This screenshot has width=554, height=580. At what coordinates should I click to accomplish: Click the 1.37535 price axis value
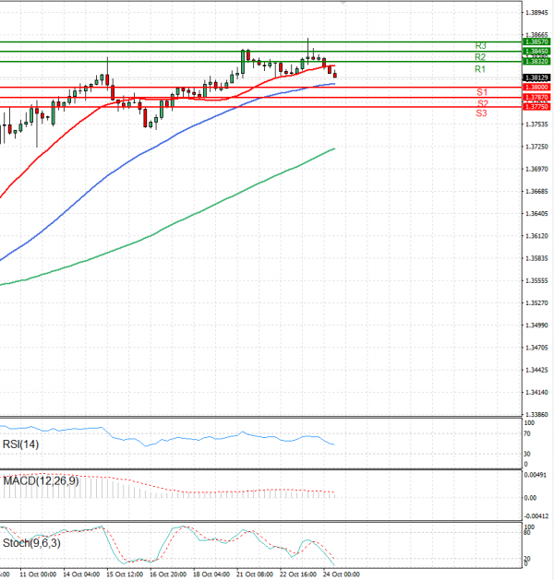[536, 124]
